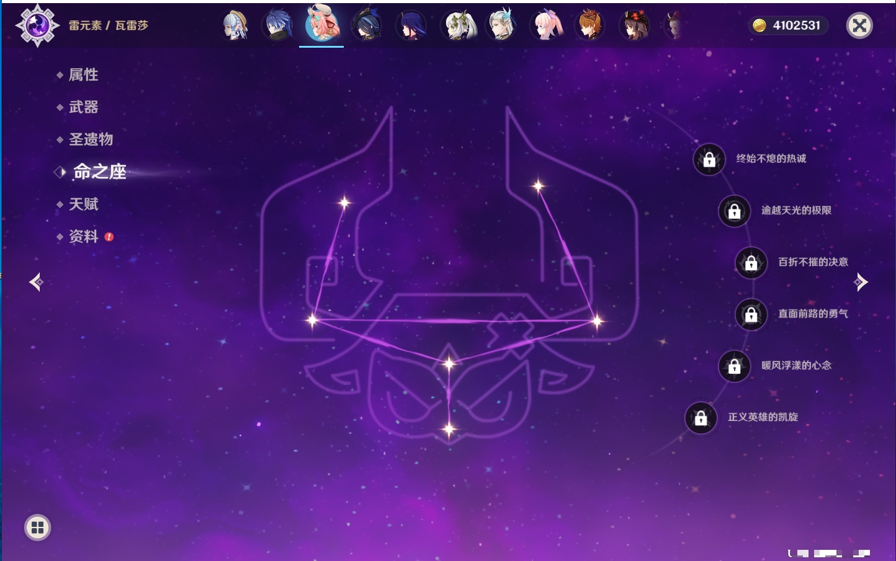This screenshot has width=896, height=561.
Task: Click the Mora amount 4102531
Action: click(x=797, y=25)
